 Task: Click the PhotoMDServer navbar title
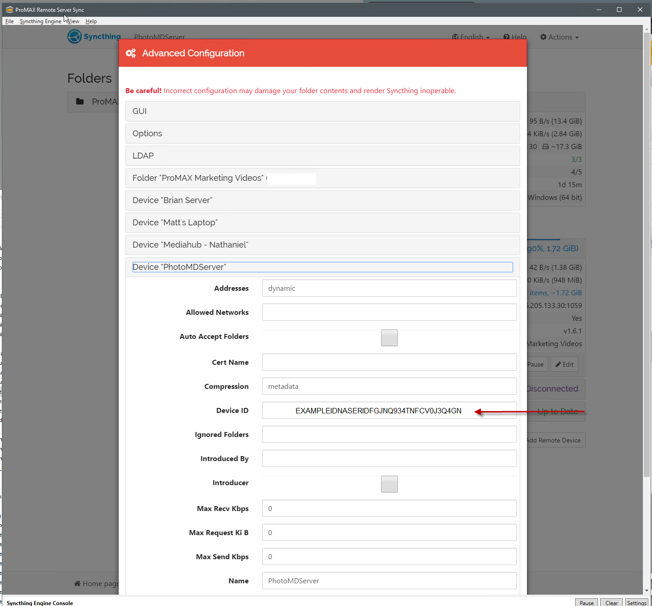pos(160,37)
